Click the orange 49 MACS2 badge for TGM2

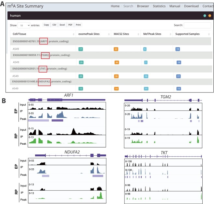(x=117, y=62)
